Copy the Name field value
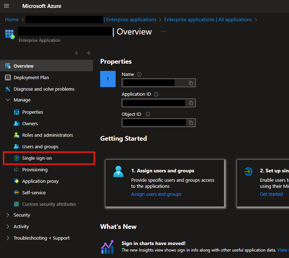 point(191,83)
